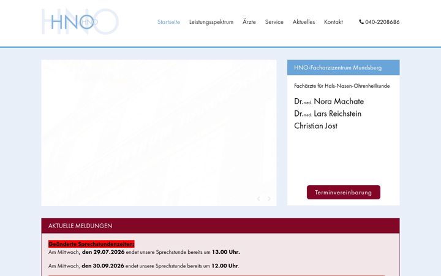Select Dr. med. Lars Reichstein name
The width and height of the screenshot is (441, 276).
(x=328, y=114)
